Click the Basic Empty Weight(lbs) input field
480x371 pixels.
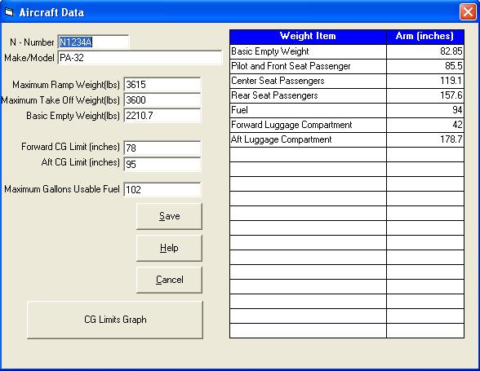pyautogui.click(x=162, y=116)
